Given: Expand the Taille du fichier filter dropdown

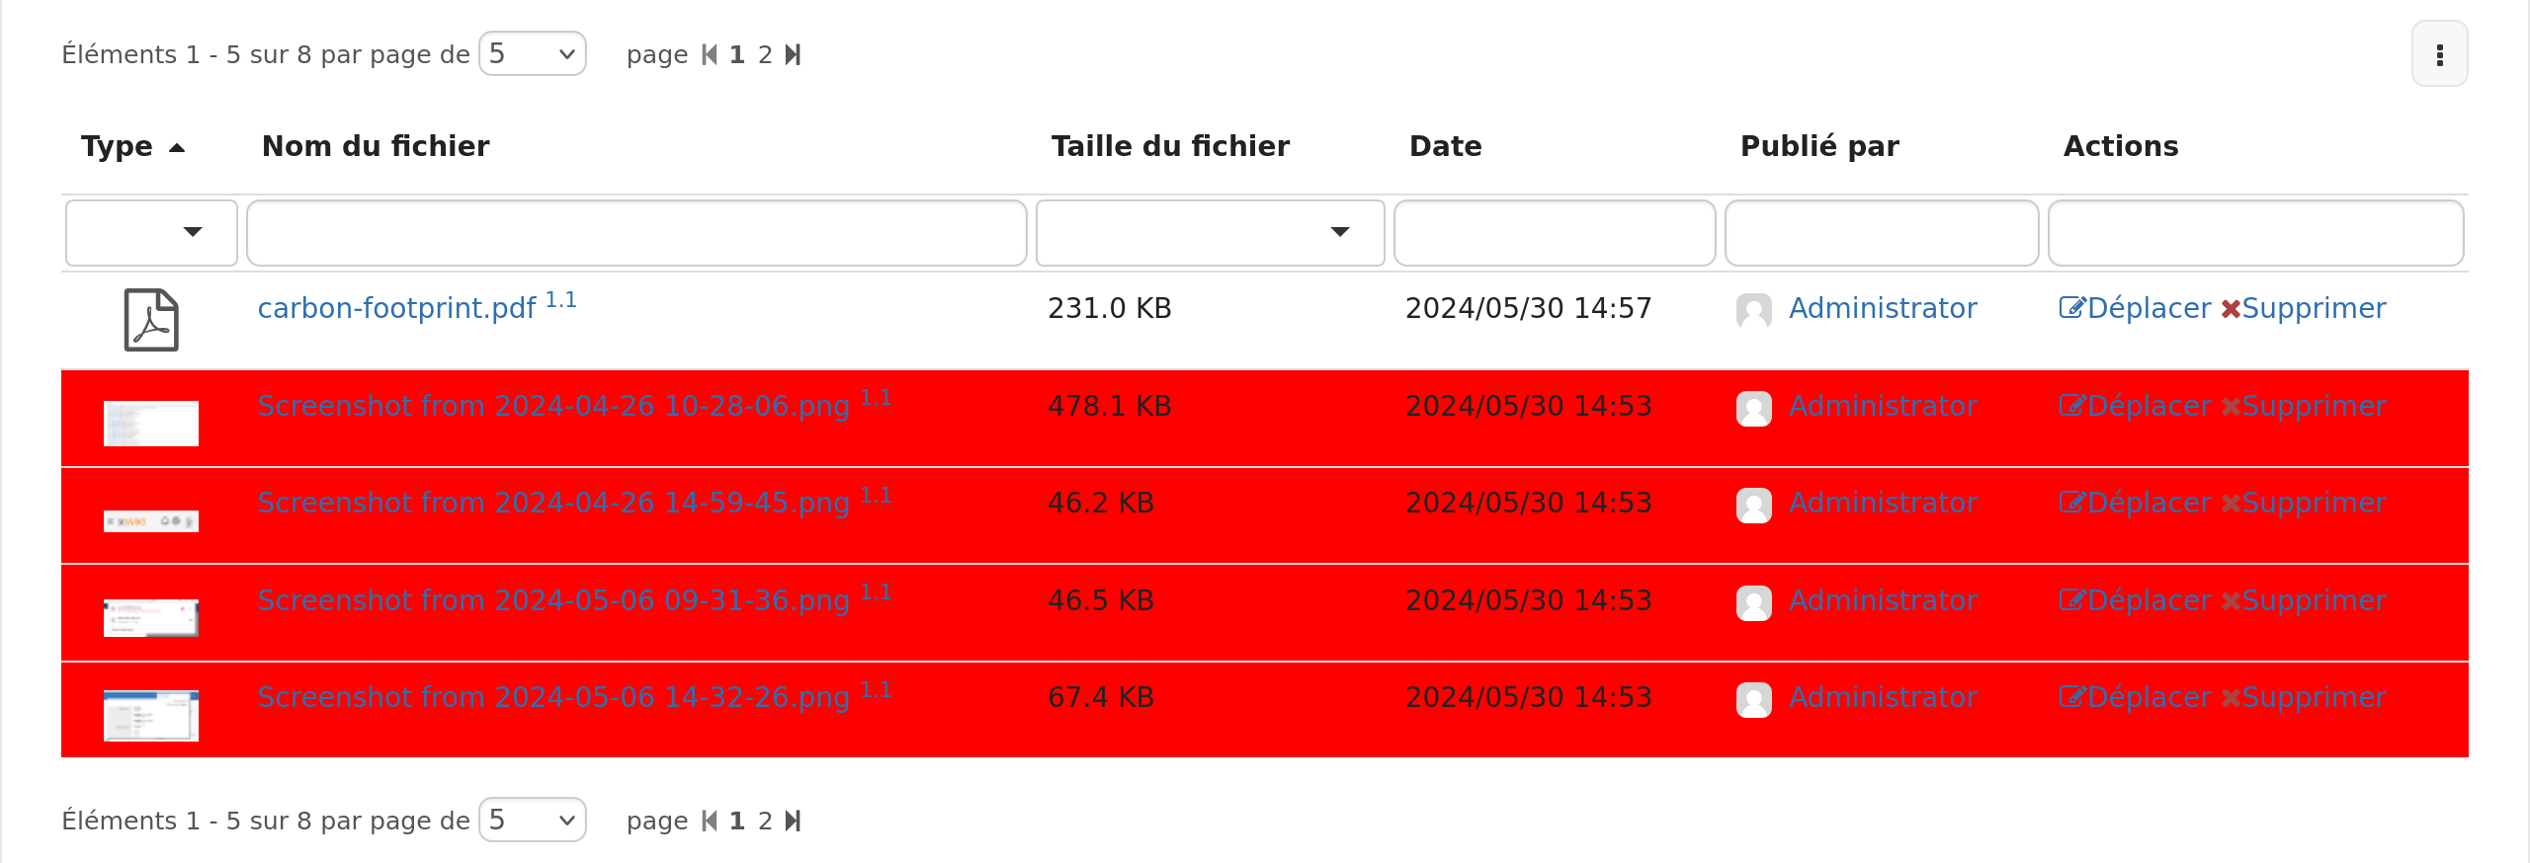Looking at the screenshot, I should click(x=1210, y=233).
